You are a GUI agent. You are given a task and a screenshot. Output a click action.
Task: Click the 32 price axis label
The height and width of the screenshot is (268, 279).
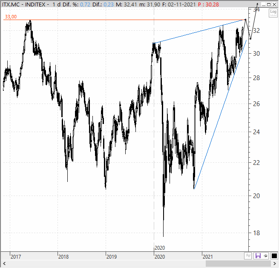coord(256,31)
